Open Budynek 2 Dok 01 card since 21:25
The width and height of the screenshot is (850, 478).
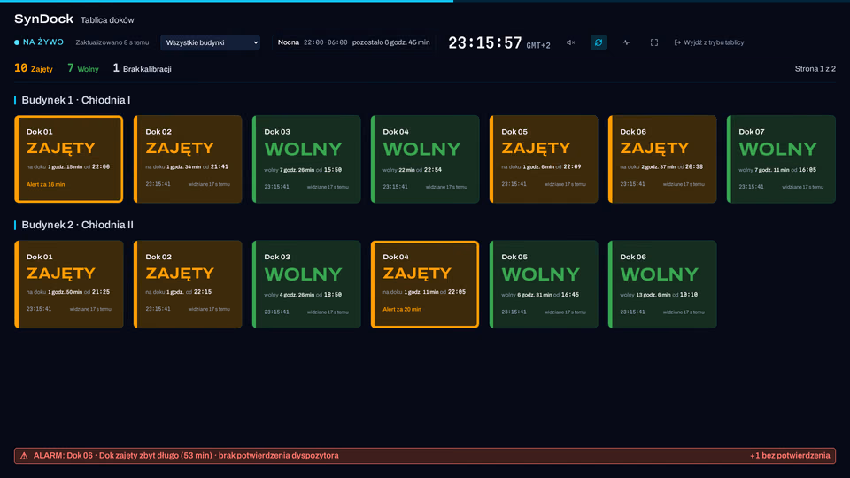click(69, 284)
